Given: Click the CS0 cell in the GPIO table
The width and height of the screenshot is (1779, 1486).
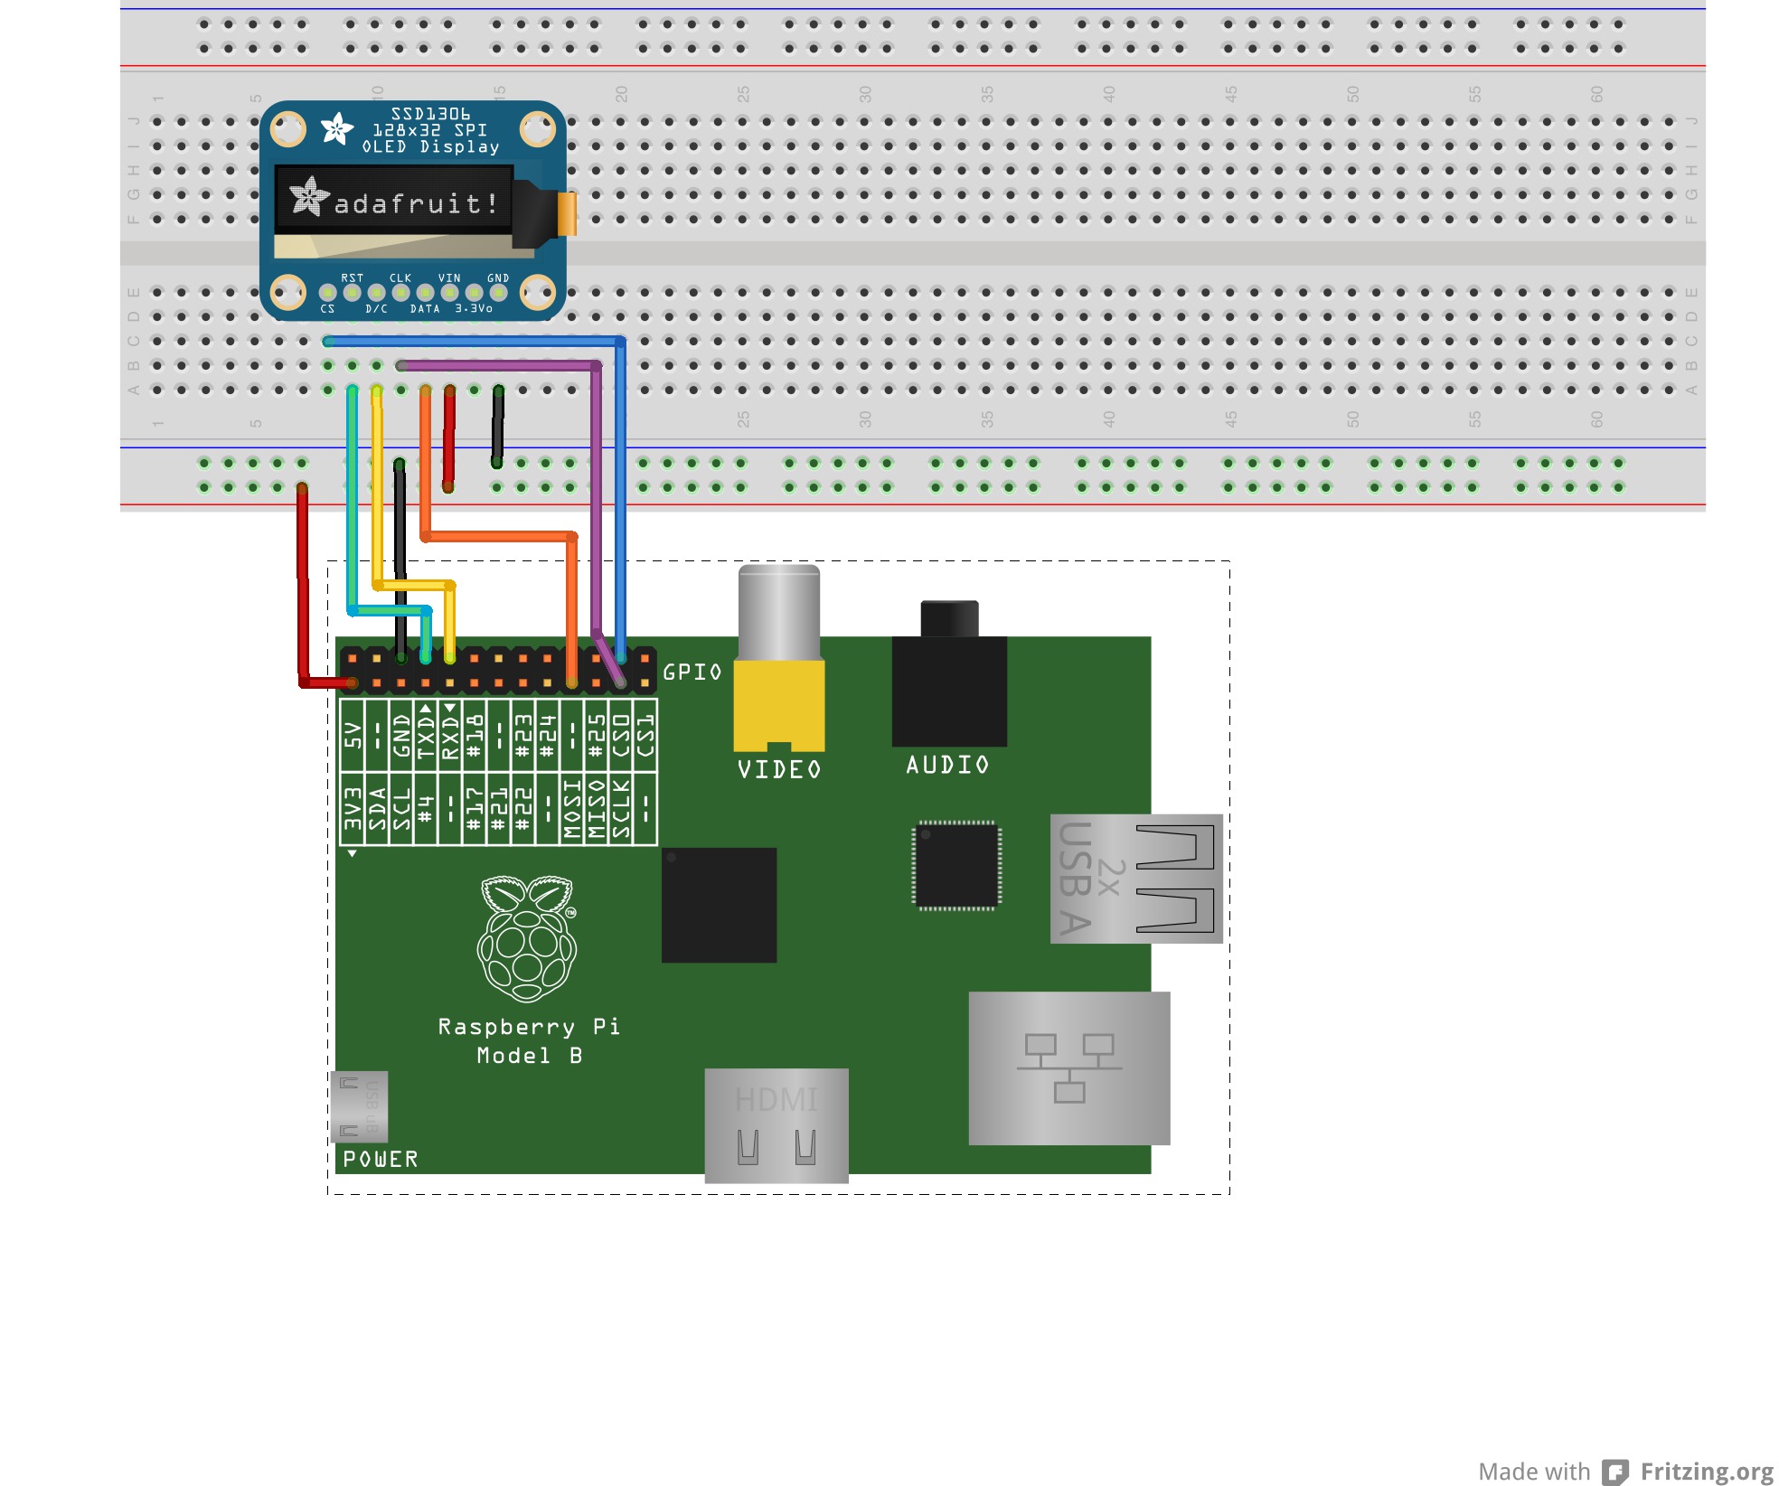Looking at the screenshot, I should pyautogui.click(x=621, y=735).
